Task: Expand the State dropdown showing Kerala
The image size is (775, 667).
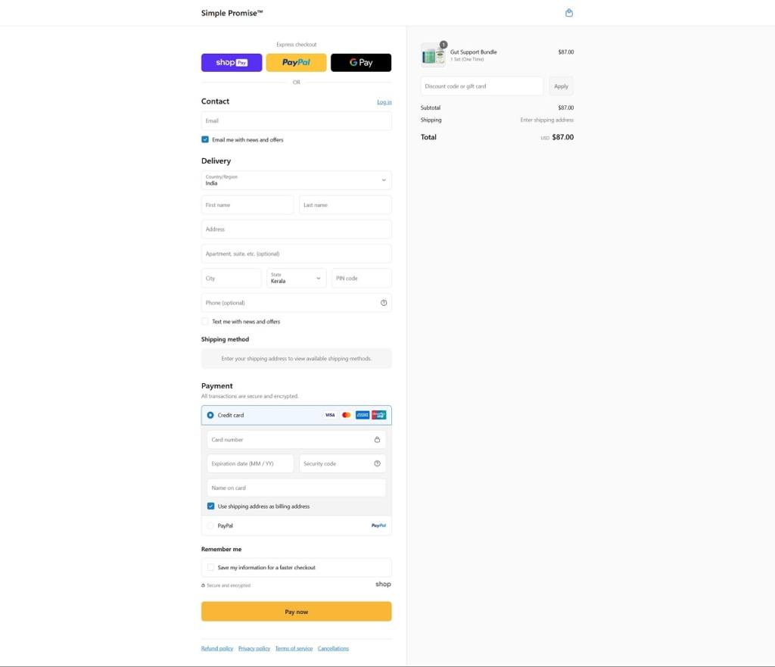Action: tap(296, 279)
